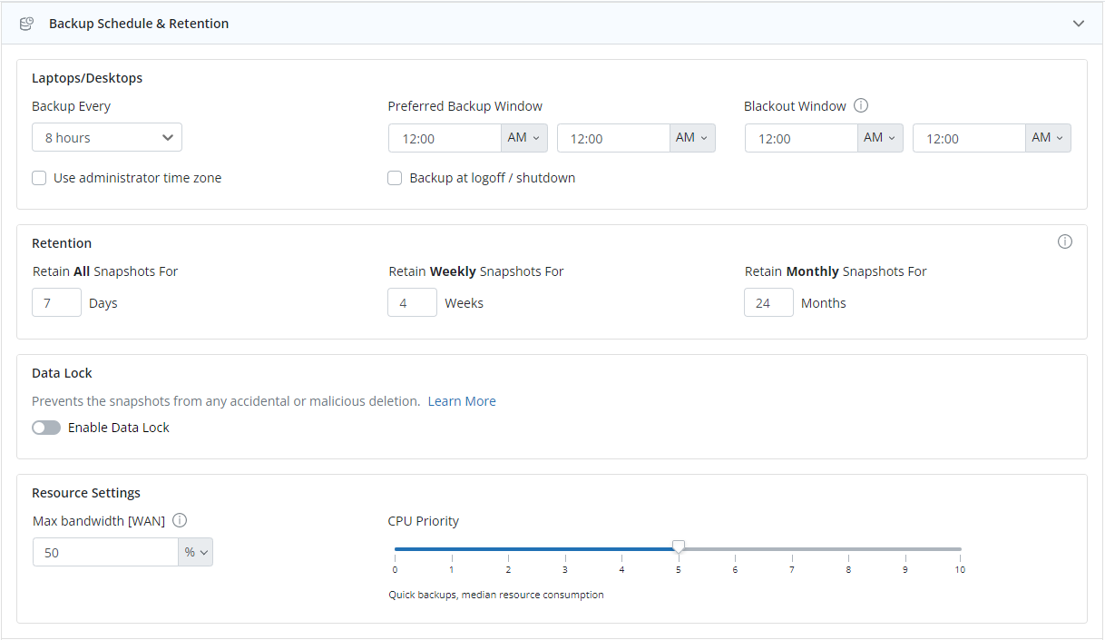The height and width of the screenshot is (640, 1105).
Task: Click the Retain Monthly Snapshots months field
Action: 768,302
